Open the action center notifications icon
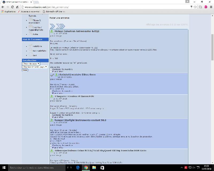214x171 pixels. click(x=198, y=168)
